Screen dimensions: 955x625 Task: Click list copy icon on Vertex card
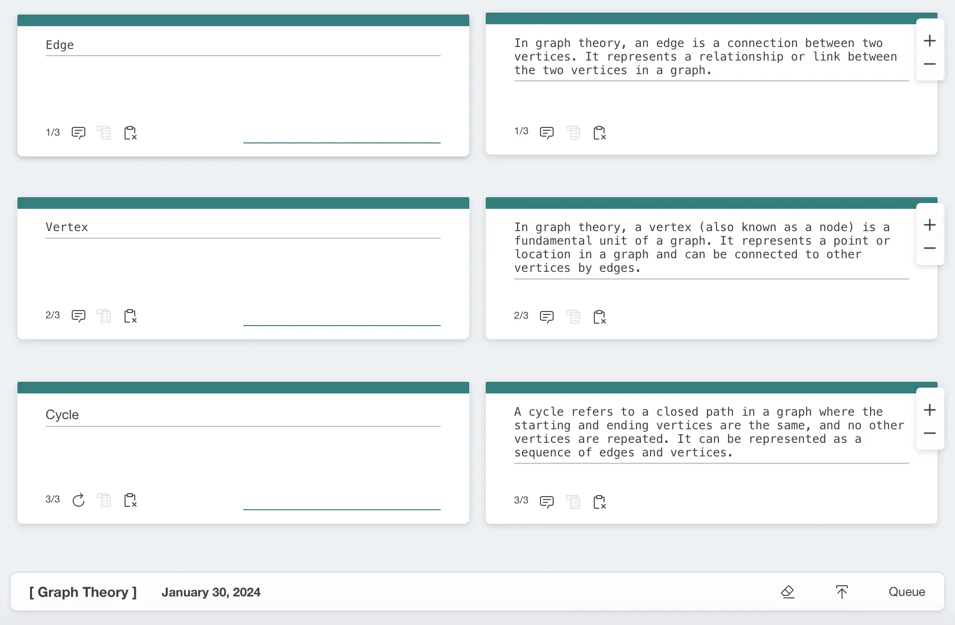(x=104, y=316)
